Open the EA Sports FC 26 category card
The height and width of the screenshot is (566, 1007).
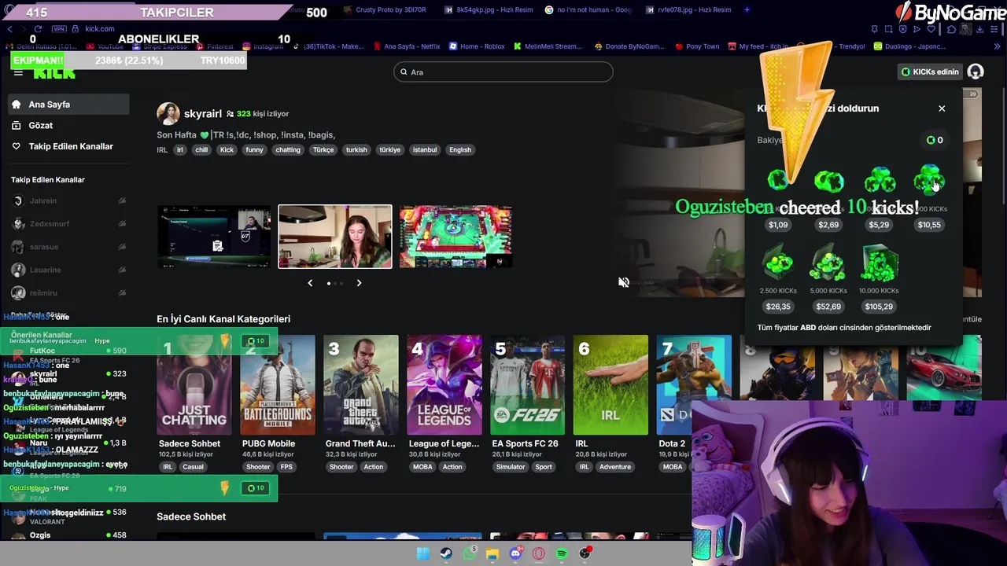pyautogui.click(x=528, y=385)
